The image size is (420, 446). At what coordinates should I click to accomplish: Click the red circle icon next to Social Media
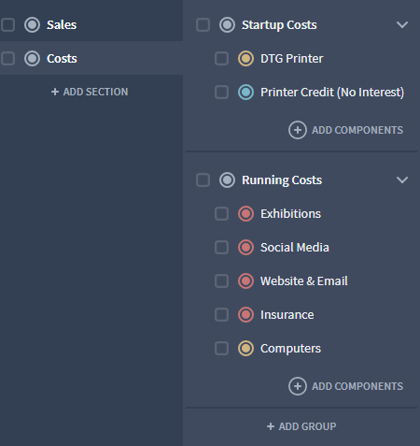(245, 248)
